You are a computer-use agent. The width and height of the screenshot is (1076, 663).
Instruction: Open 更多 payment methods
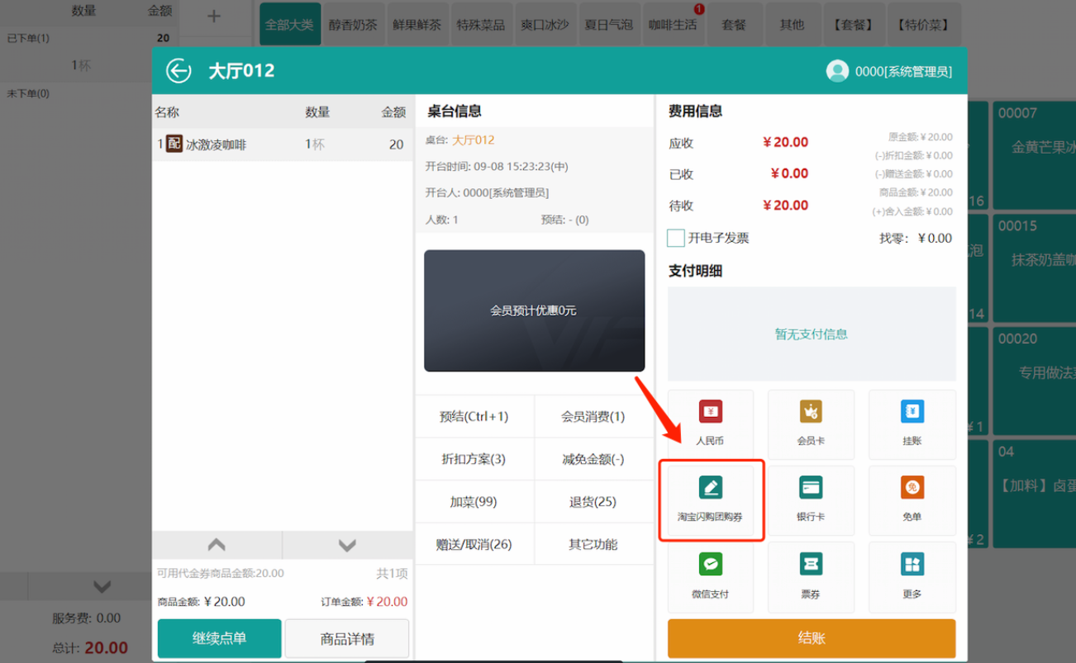point(912,577)
